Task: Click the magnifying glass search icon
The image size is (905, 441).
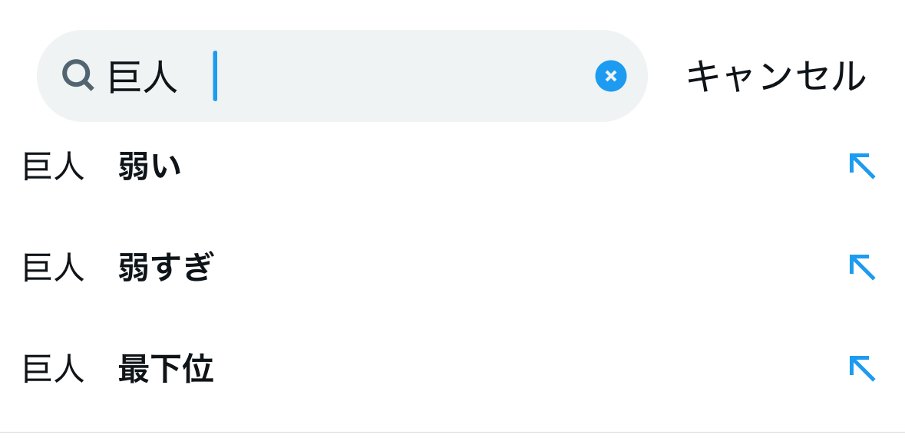Action: (x=78, y=76)
